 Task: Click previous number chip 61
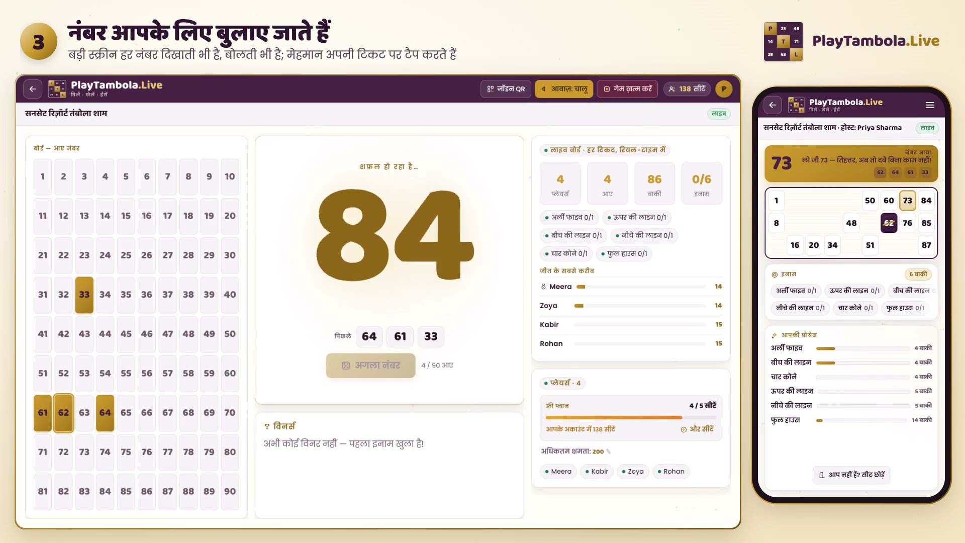click(400, 336)
